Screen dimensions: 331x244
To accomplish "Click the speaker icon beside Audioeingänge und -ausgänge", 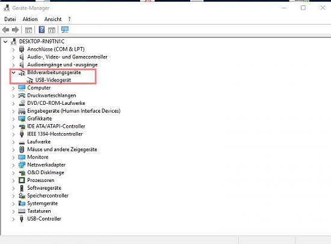I will pyautogui.click(x=22, y=64).
